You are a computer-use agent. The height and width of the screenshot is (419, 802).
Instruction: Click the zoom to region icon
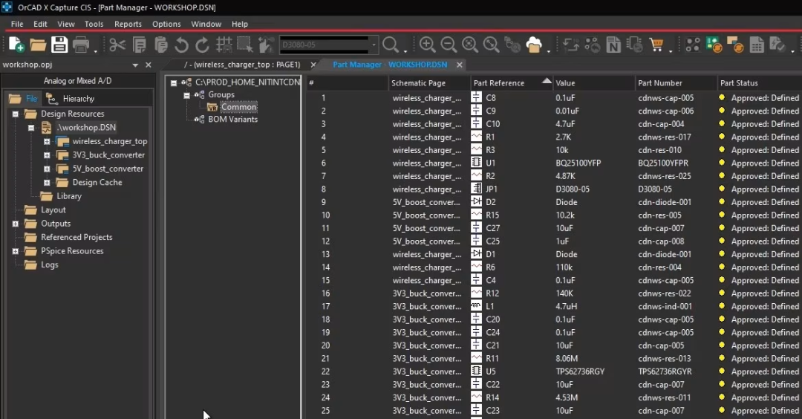click(x=470, y=45)
